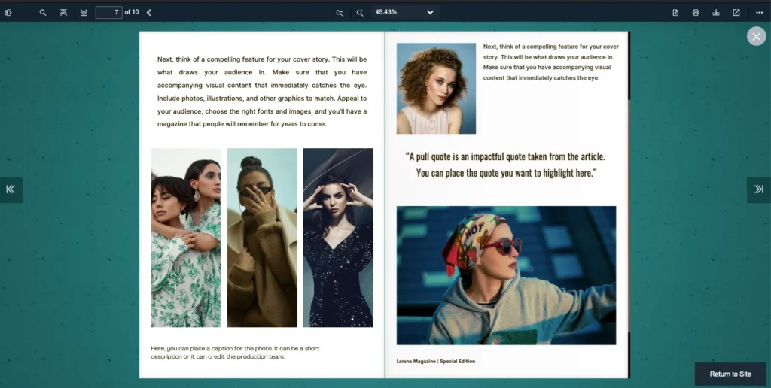Download the PDF file
This screenshot has width=771, height=388.
coord(716,12)
